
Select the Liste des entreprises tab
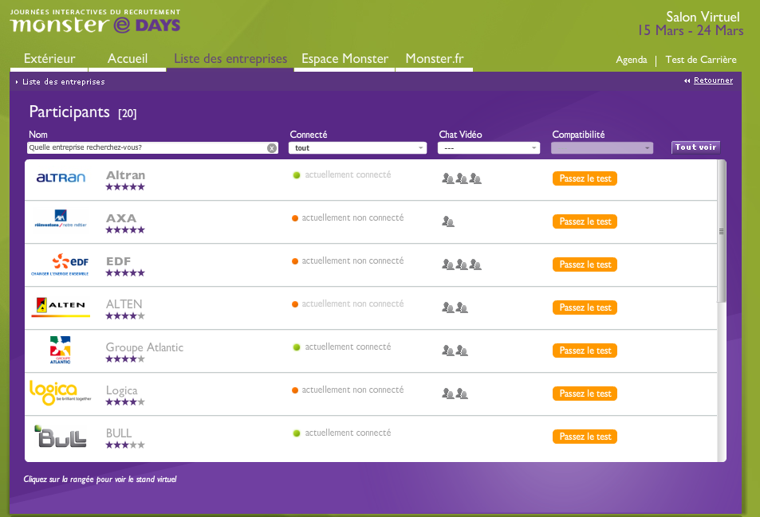pos(230,59)
